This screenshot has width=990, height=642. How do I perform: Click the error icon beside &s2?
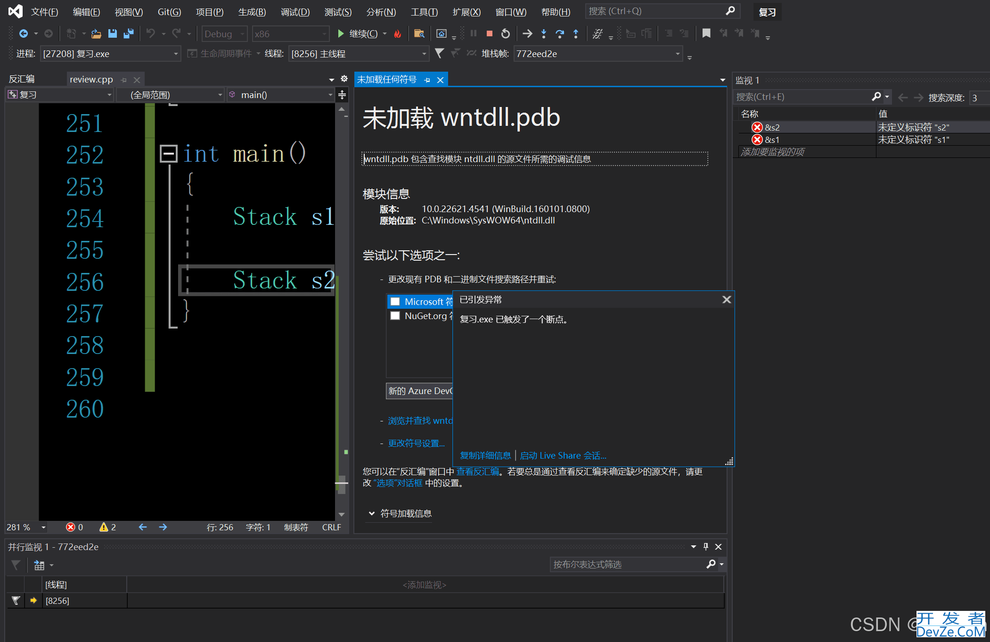click(757, 127)
